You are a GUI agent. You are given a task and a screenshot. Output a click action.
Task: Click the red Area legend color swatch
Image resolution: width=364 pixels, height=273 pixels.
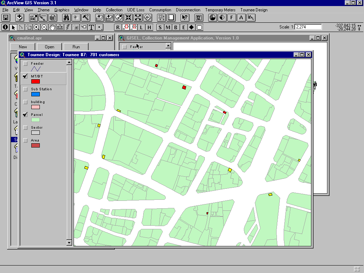click(36, 145)
